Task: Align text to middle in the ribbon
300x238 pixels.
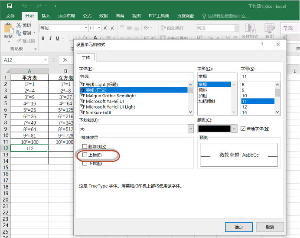Action: (x=129, y=28)
